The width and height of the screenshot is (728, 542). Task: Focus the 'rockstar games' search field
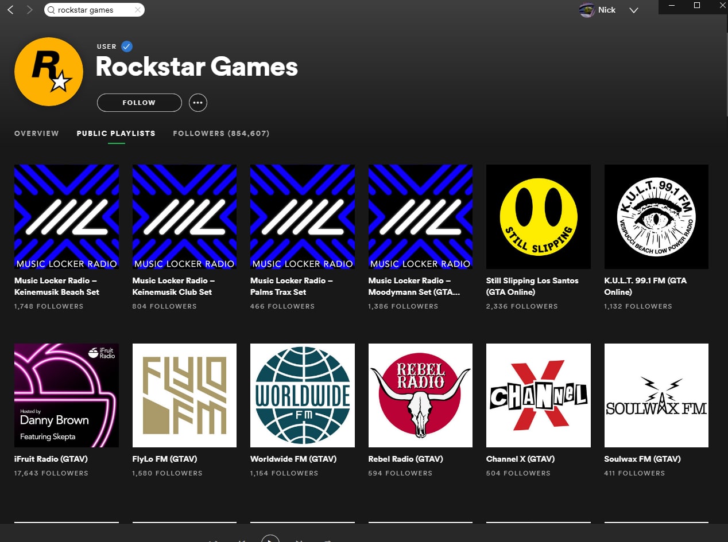coord(94,10)
